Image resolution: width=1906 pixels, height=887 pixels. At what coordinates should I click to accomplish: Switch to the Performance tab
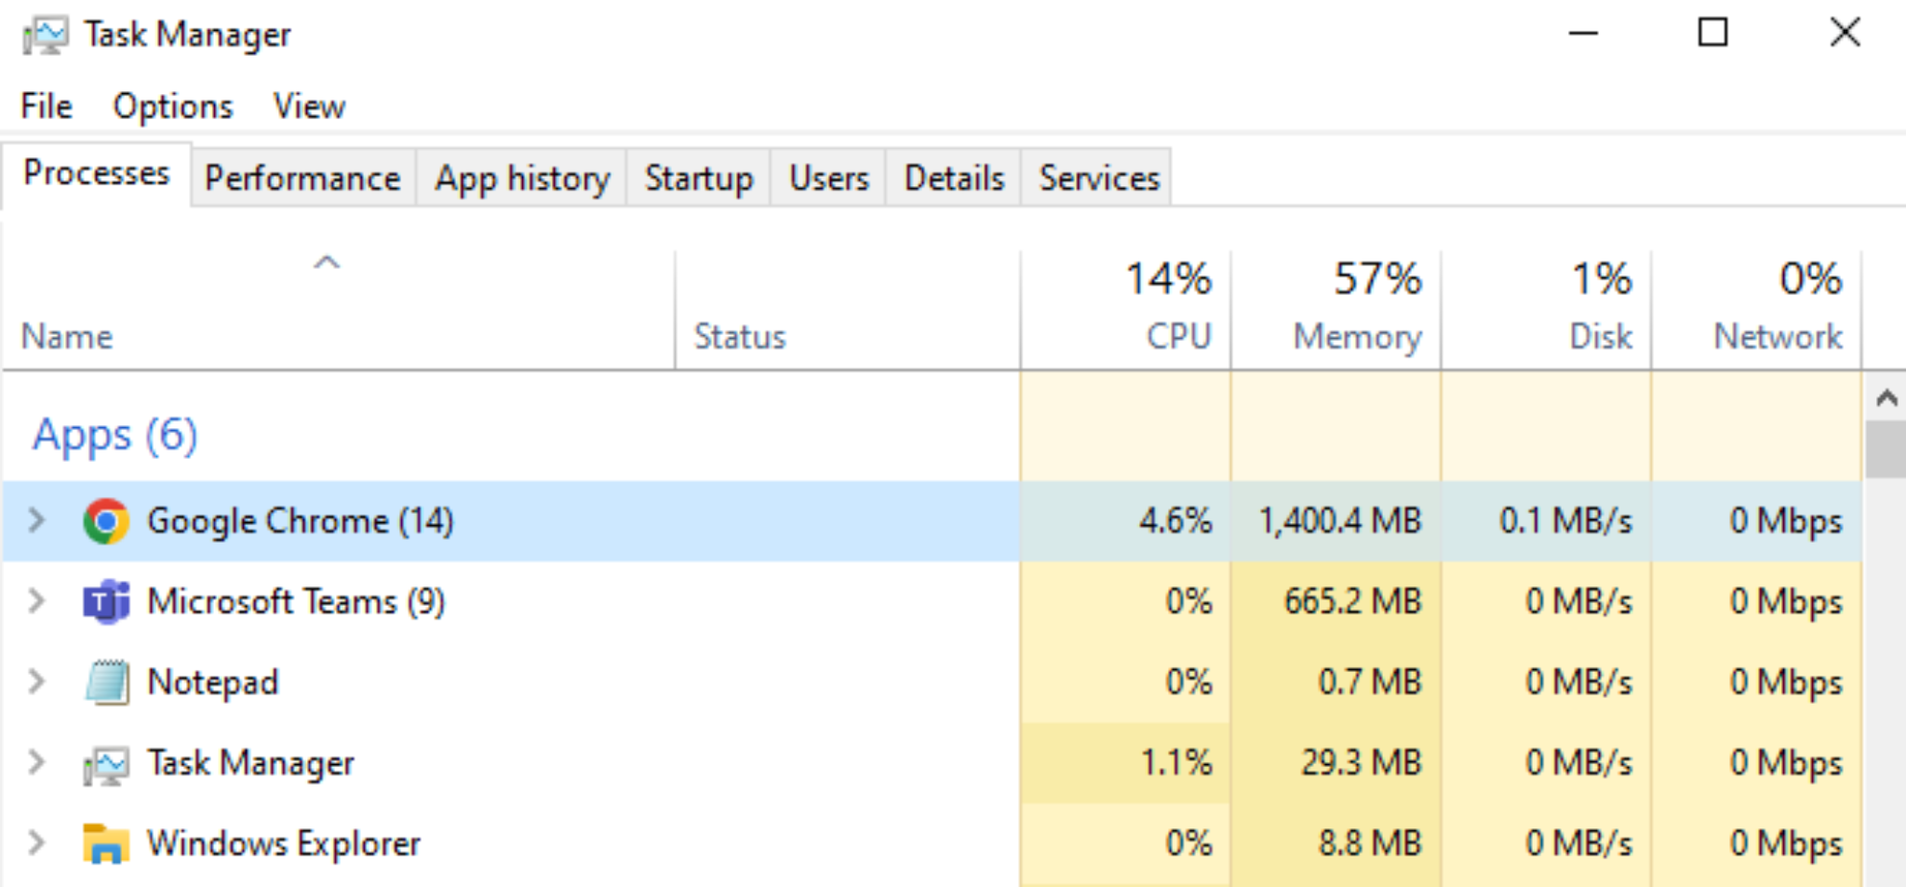point(302,178)
